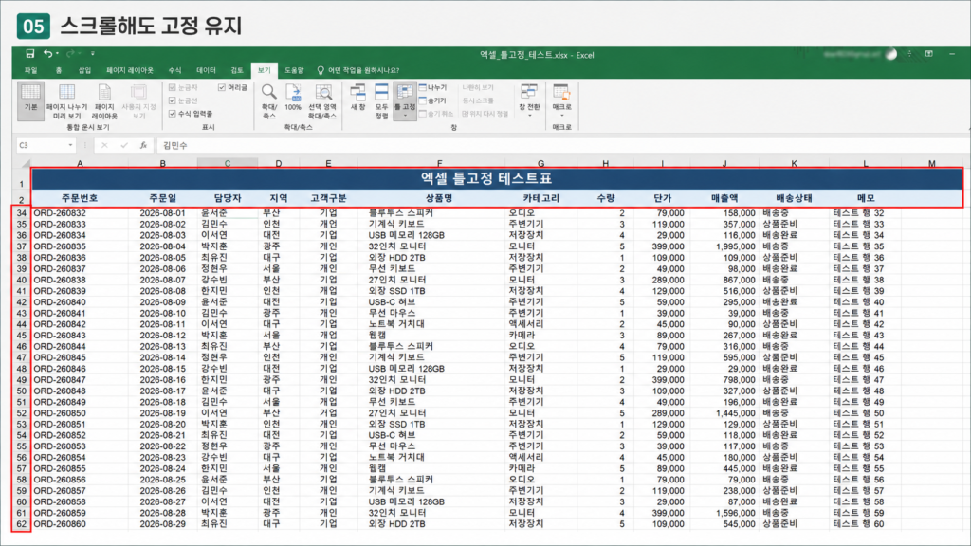Set zoom to 100% using ribbon button
This screenshot has width=971, height=546.
293,99
